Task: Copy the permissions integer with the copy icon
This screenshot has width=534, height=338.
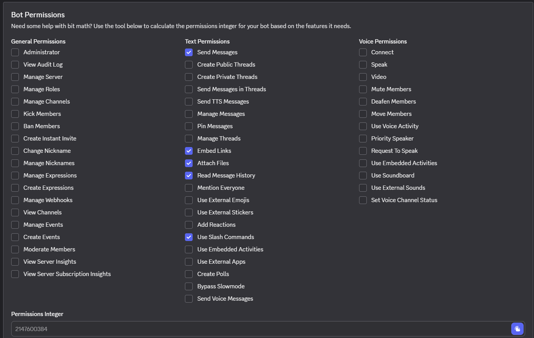Action: pyautogui.click(x=517, y=329)
